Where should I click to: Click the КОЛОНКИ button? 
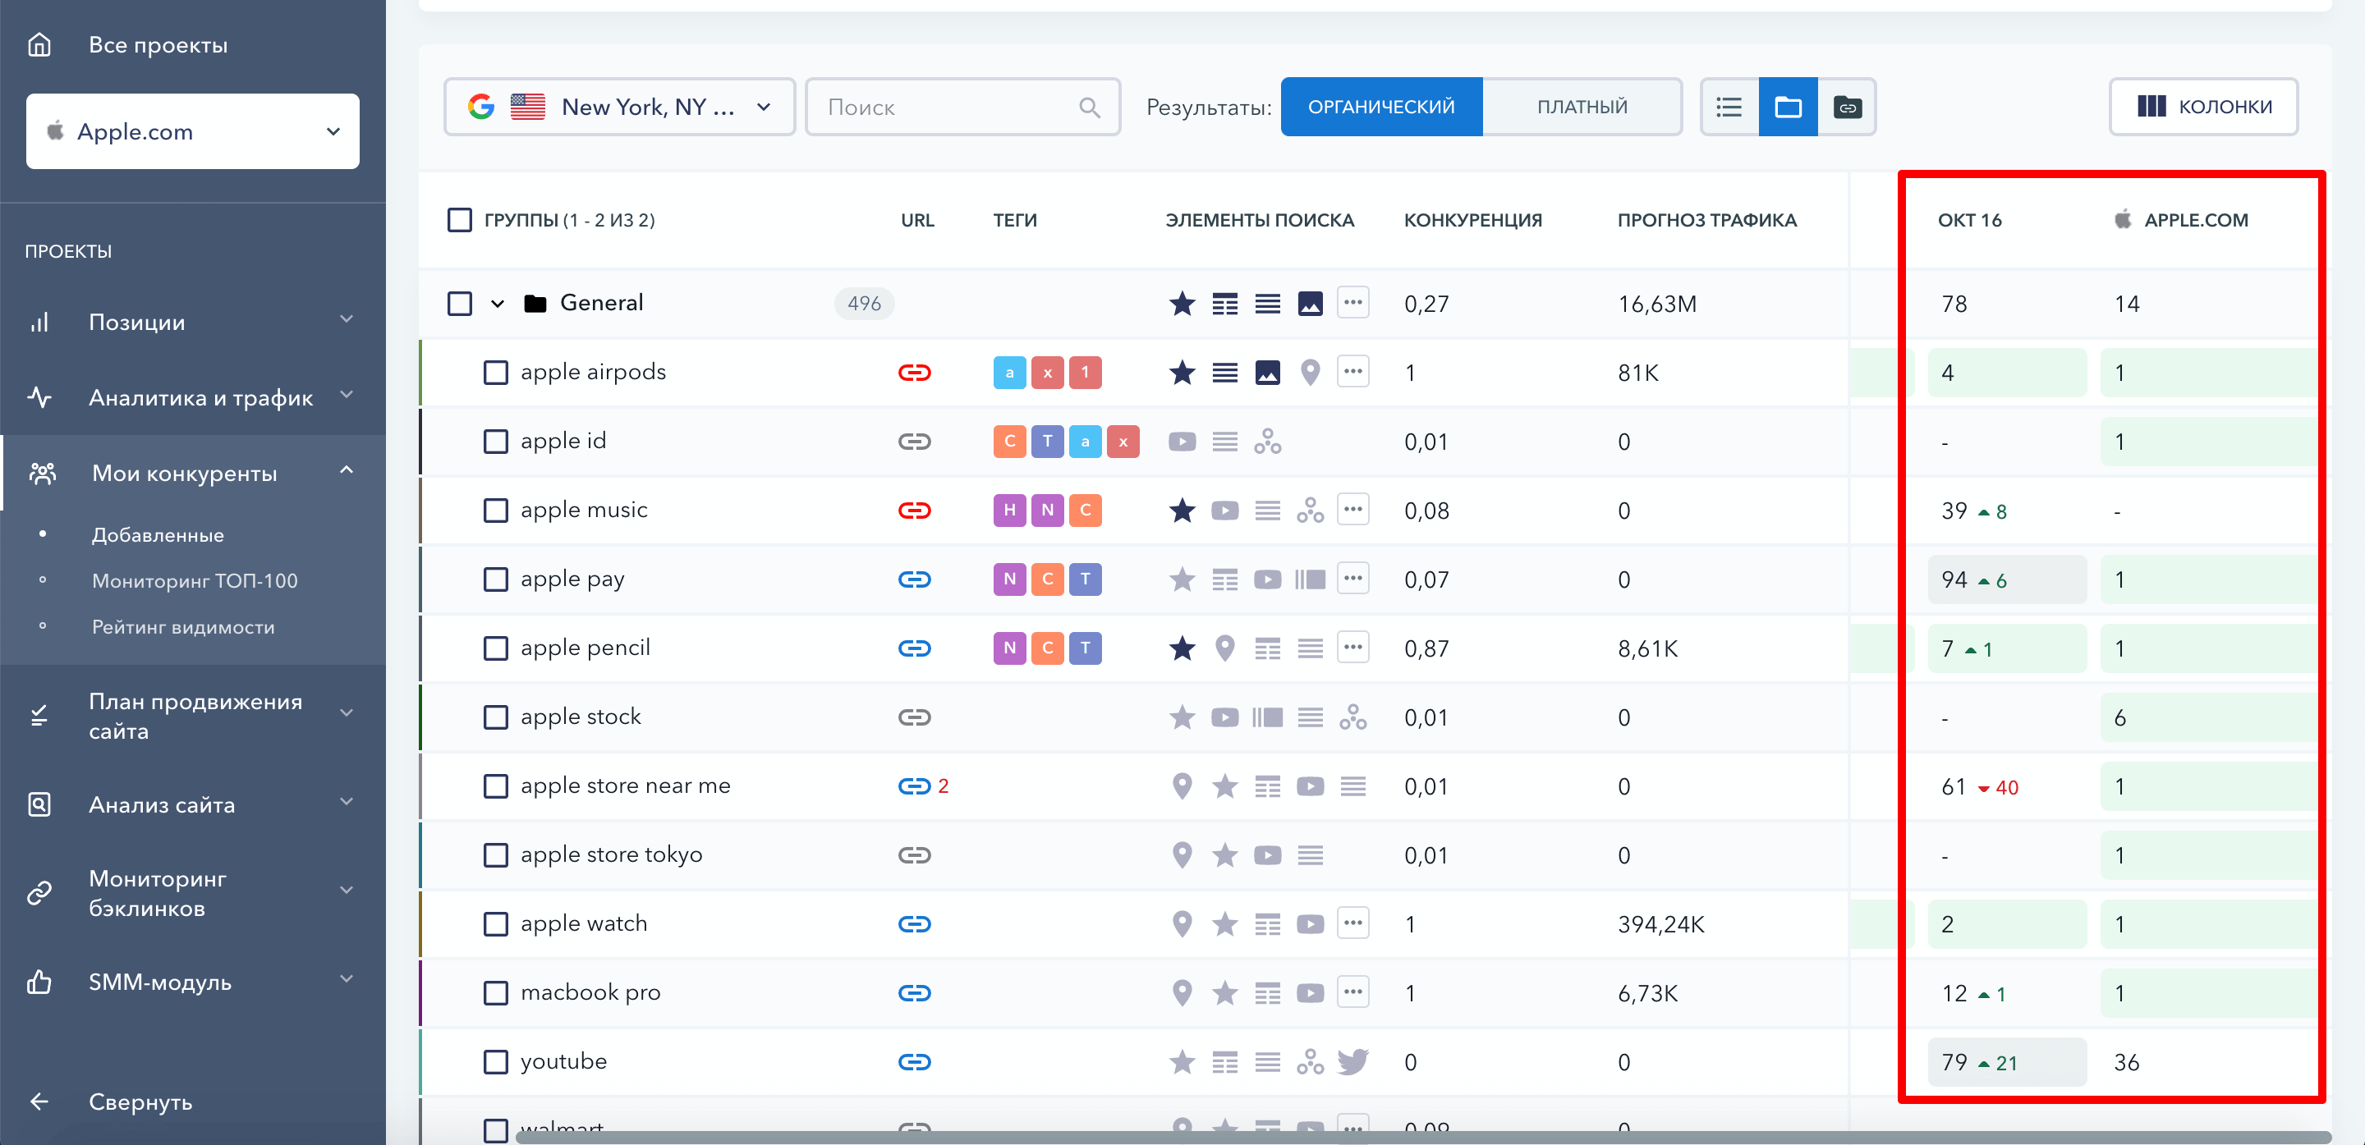(2202, 108)
